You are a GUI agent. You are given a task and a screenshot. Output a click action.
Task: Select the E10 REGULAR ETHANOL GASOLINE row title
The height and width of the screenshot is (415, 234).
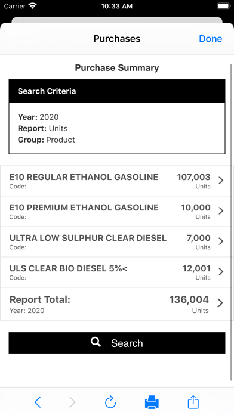coord(84,177)
